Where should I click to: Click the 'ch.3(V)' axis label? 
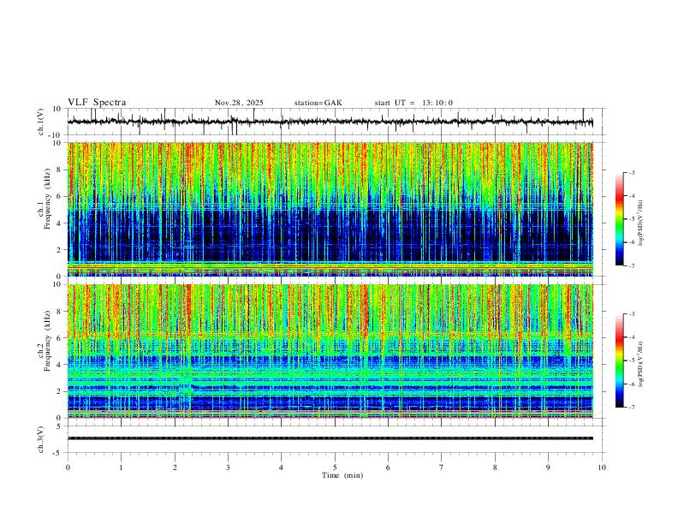coord(41,439)
